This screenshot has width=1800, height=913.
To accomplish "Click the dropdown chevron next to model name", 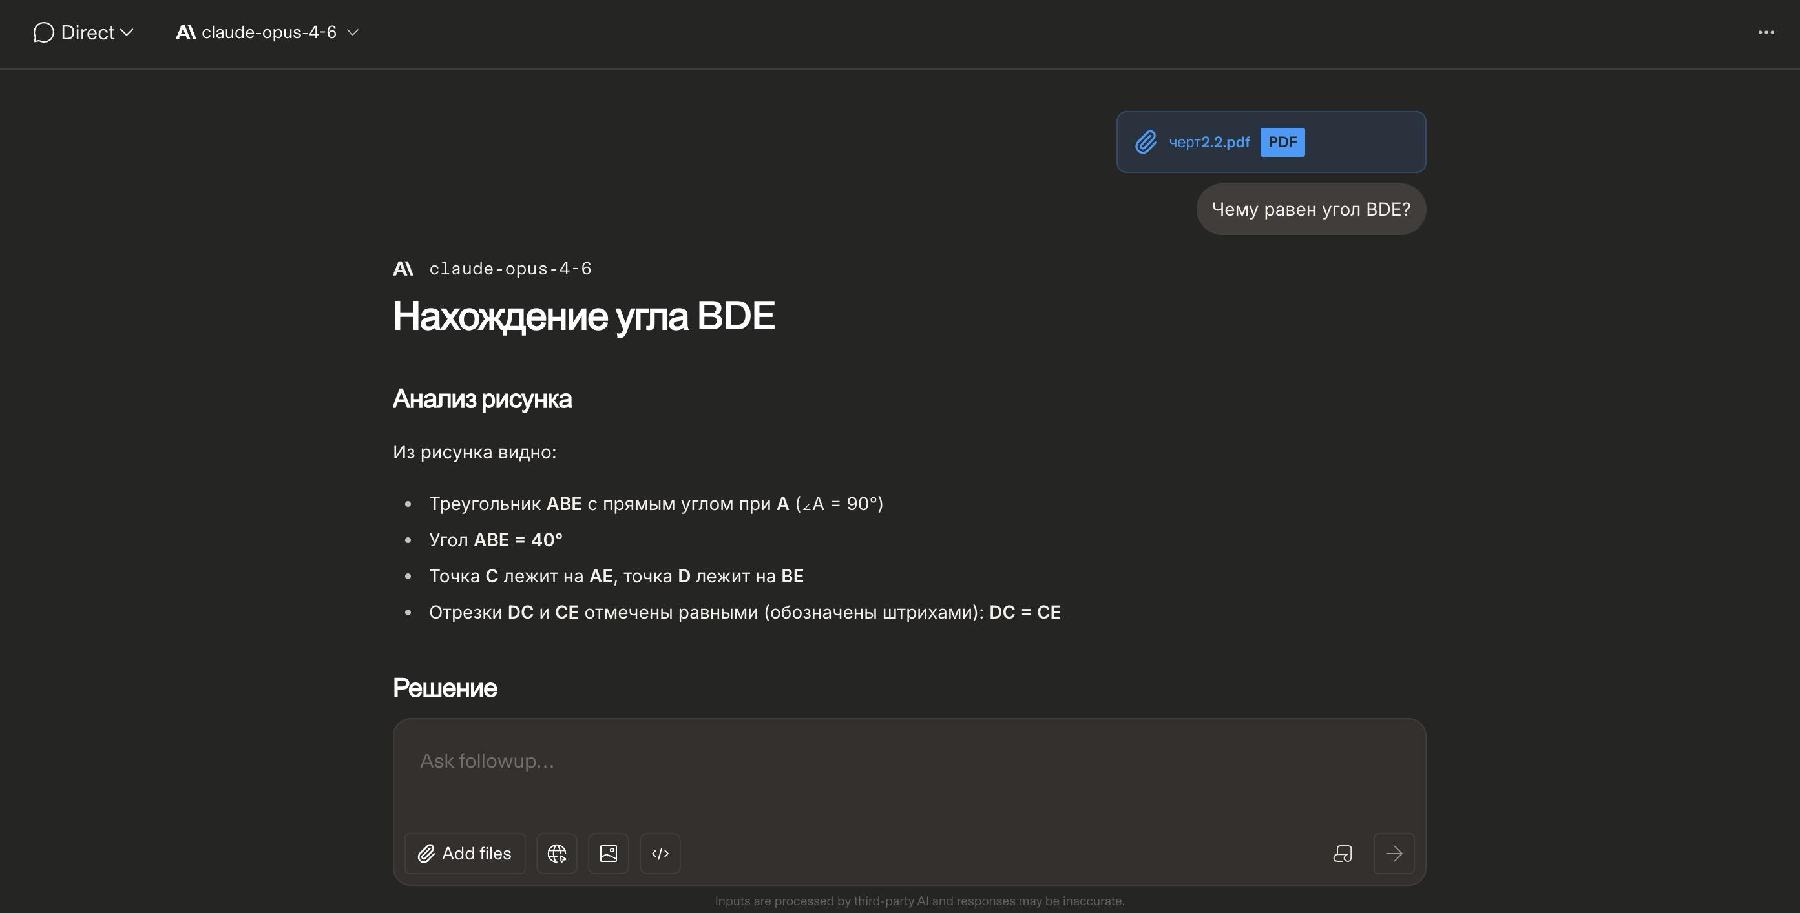I will coord(353,33).
